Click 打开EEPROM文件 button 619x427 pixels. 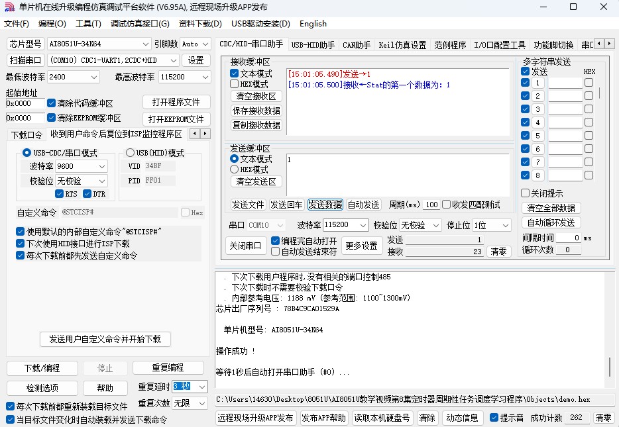(176, 119)
